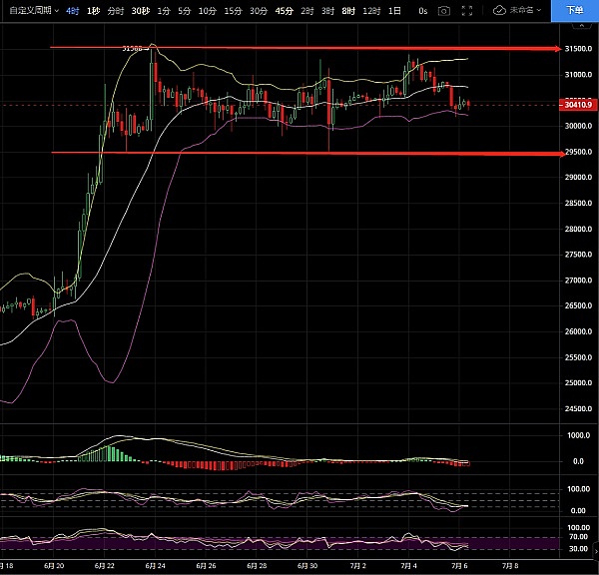
Task: Switch chart to 5分 interval
Action: coord(184,10)
